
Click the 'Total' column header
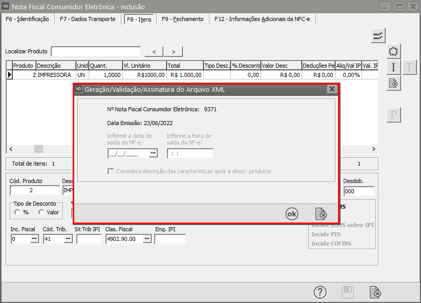(185, 66)
